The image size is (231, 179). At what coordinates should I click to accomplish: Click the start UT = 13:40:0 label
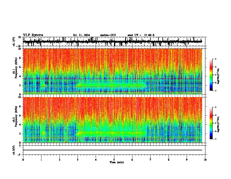tap(141, 35)
